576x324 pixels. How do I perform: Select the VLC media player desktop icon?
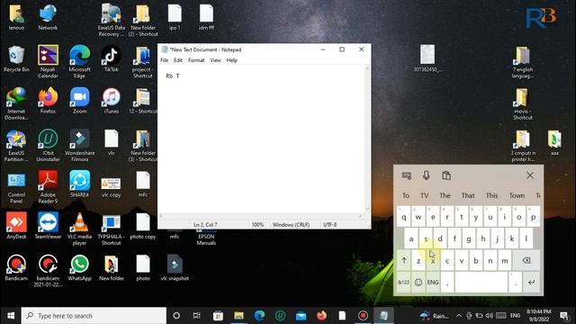(79, 229)
